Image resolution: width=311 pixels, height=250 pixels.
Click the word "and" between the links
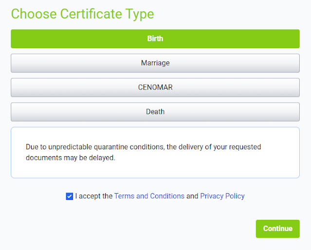click(192, 196)
